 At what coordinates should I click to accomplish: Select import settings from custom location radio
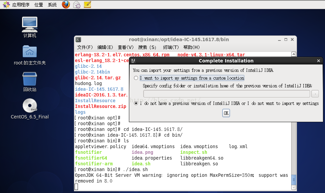point(136,78)
